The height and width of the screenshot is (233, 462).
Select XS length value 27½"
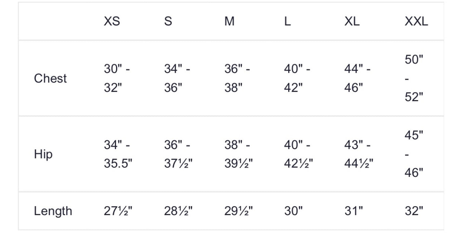118,211
